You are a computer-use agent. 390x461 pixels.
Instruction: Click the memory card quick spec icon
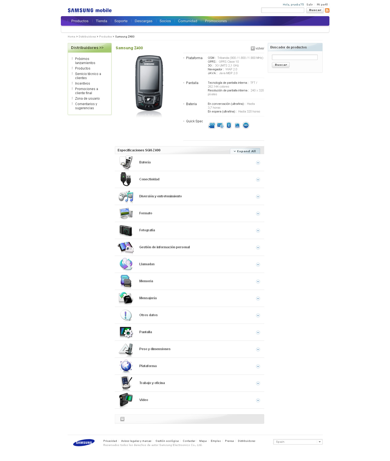click(x=237, y=125)
